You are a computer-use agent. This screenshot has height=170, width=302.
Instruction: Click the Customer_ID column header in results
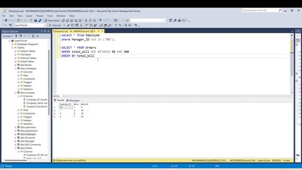tap(65, 104)
